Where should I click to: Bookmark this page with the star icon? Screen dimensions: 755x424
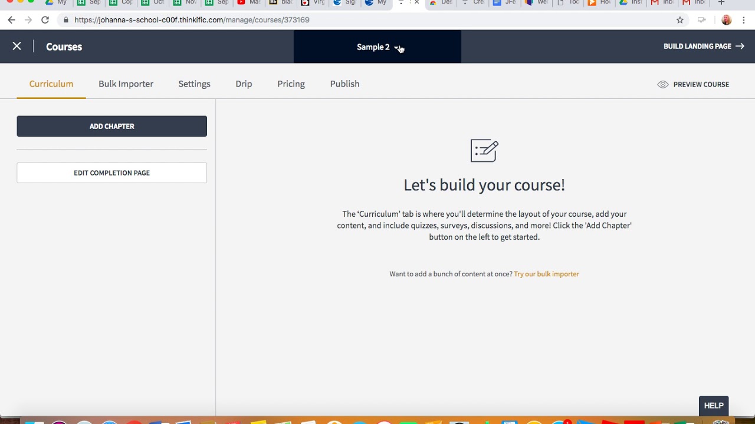[680, 20]
